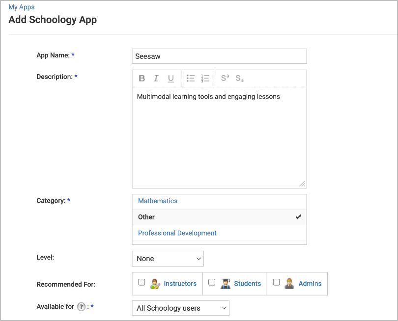Image resolution: width=398 pixels, height=321 pixels.
Task: Navigate back using the My Apps link
Action: tap(22, 7)
